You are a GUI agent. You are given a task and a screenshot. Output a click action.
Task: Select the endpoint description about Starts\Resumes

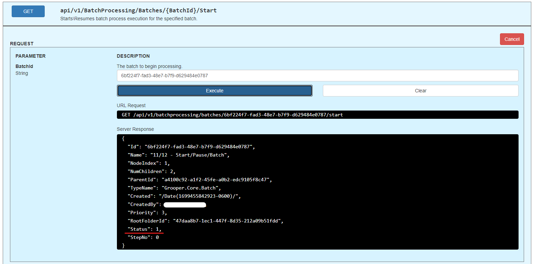pos(129,19)
